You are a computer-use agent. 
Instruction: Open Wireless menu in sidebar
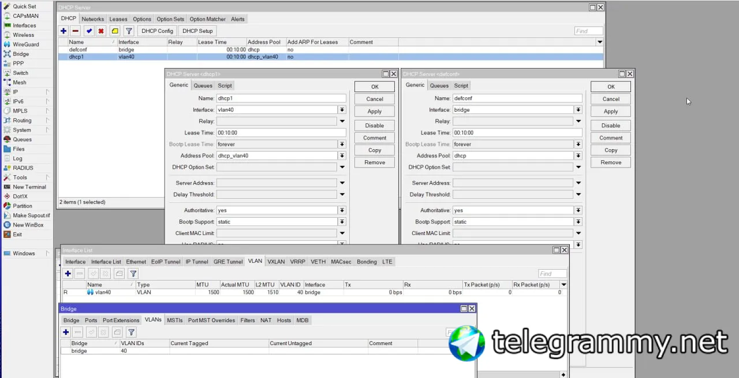(23, 35)
